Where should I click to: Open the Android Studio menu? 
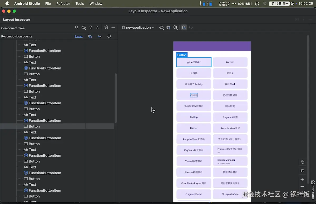tap(27, 4)
